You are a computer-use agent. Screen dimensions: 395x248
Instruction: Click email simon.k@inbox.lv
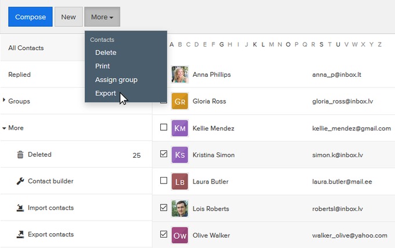337,155
